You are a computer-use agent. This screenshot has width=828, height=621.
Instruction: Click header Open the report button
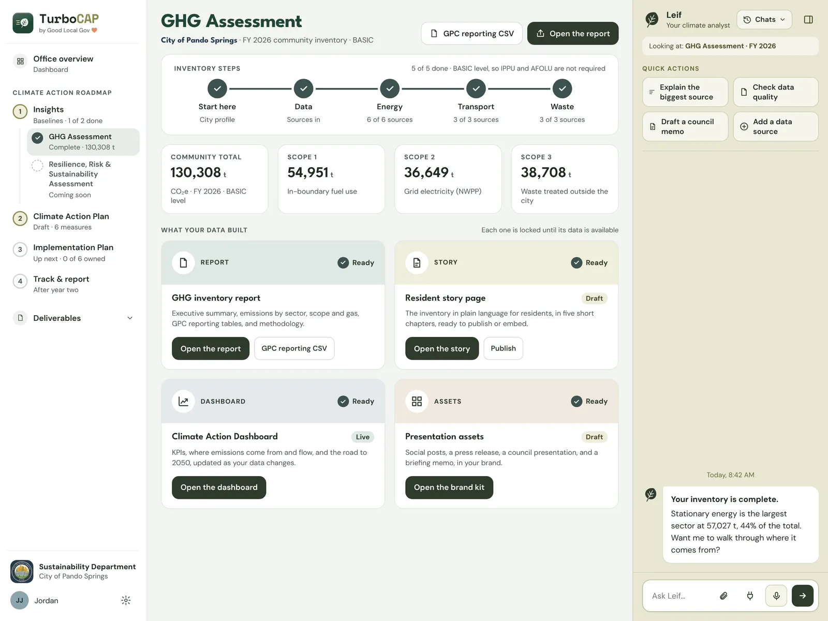pyautogui.click(x=573, y=34)
